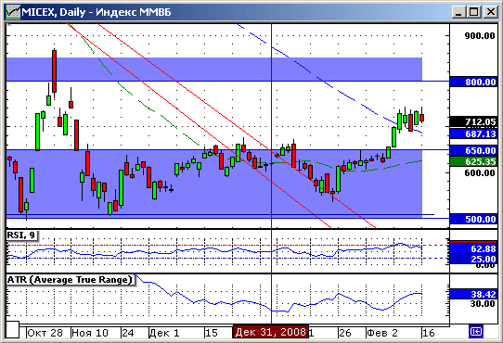
Task: Select the RSI, 9 indicator label
Action: tap(21, 235)
